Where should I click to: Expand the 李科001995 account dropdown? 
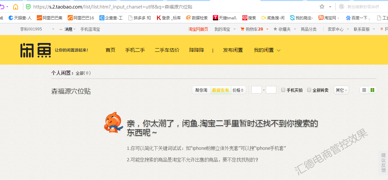[53, 30]
